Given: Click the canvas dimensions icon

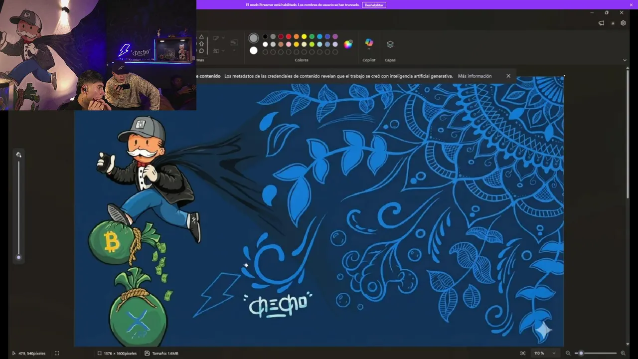Looking at the screenshot, I should pyautogui.click(x=100, y=353).
